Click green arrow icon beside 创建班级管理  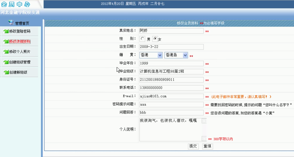point(6,62)
